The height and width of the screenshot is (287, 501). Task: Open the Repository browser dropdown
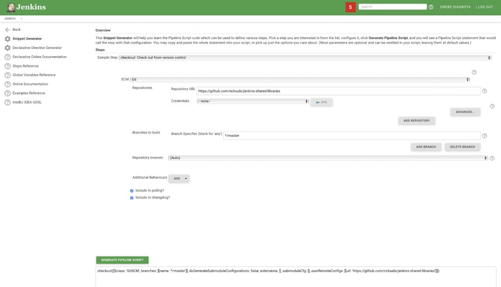[328, 158]
